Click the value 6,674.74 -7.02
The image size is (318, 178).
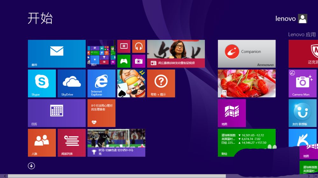tap(251, 139)
